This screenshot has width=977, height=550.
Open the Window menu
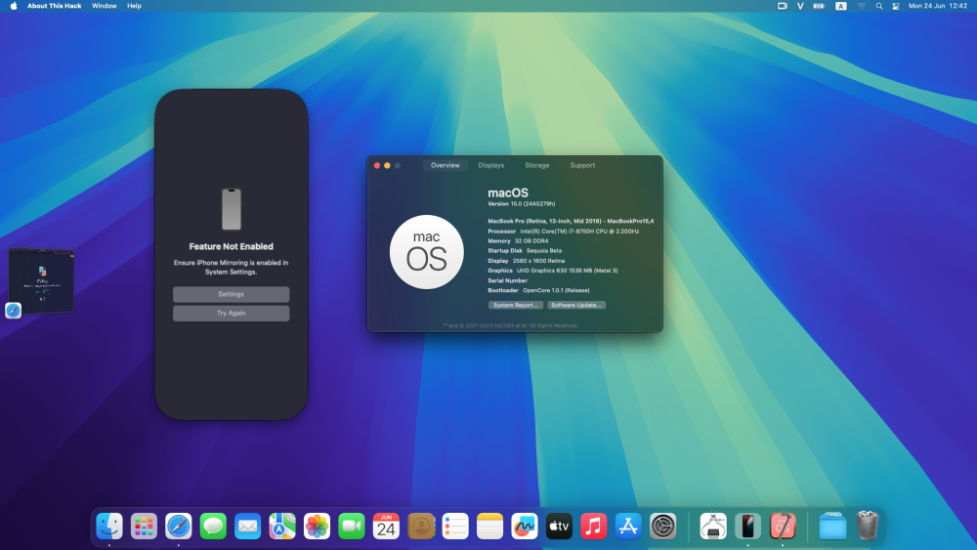[105, 6]
